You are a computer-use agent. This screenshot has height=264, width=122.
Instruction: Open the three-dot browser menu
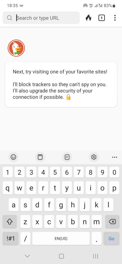coord(115,18)
